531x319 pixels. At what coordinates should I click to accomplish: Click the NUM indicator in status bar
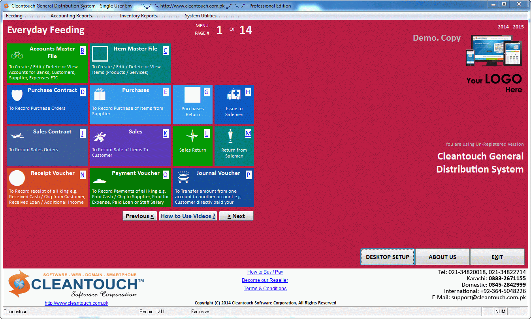pyautogui.click(x=500, y=311)
